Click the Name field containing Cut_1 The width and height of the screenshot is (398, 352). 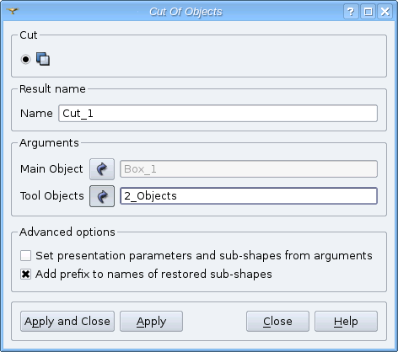point(218,114)
